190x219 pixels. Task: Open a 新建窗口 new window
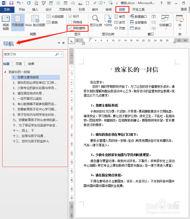click(x=138, y=16)
